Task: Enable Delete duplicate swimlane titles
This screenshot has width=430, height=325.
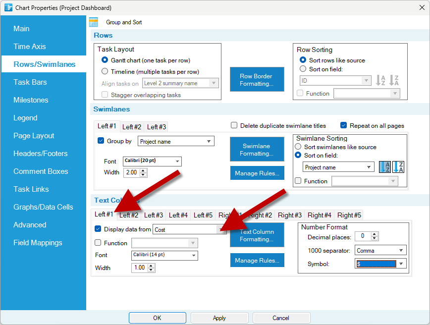Action: coord(234,125)
